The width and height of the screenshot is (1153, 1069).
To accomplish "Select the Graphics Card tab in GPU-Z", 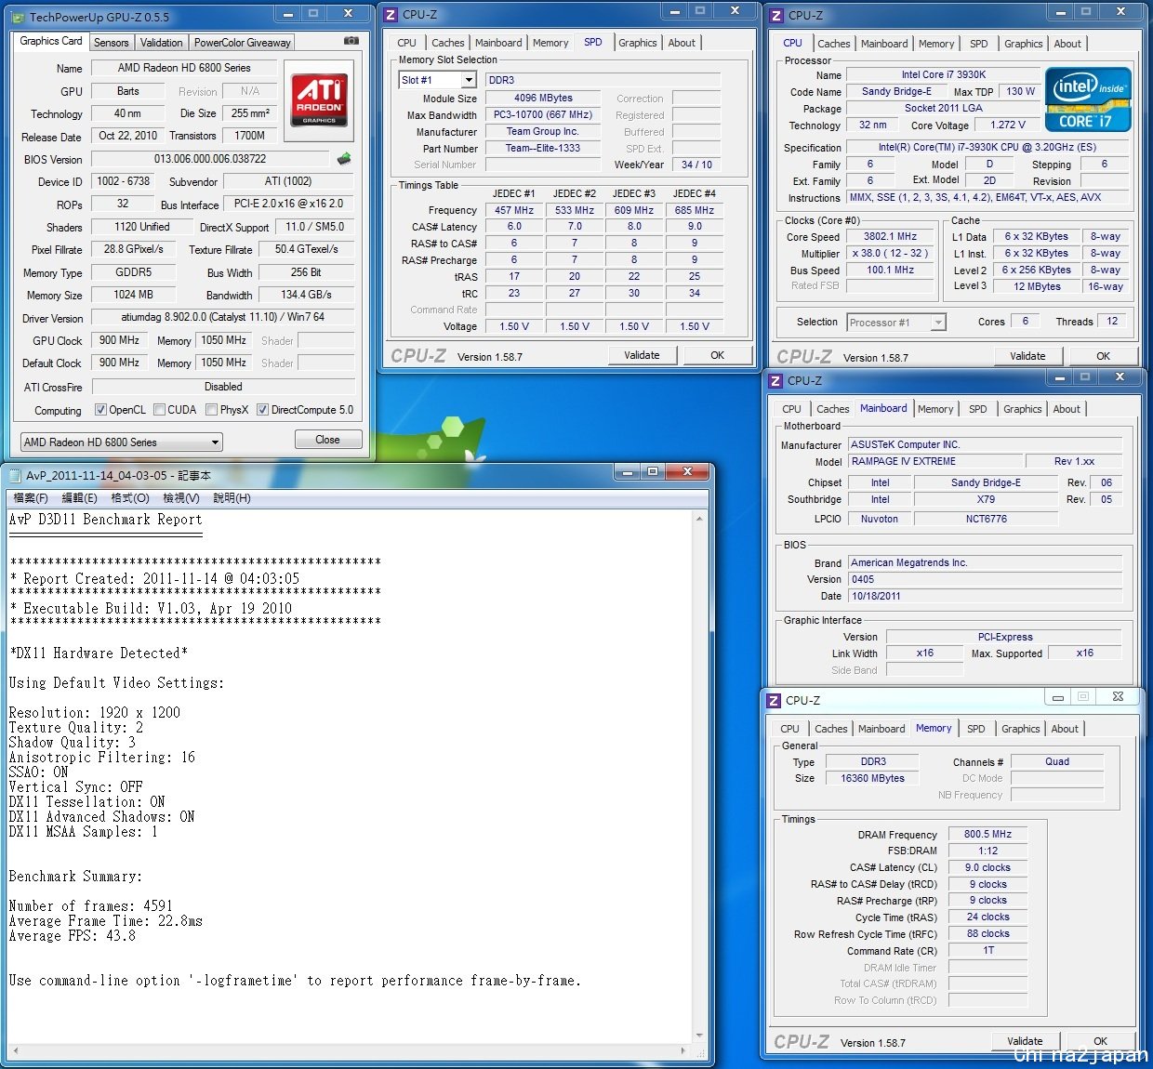I will pos(51,41).
